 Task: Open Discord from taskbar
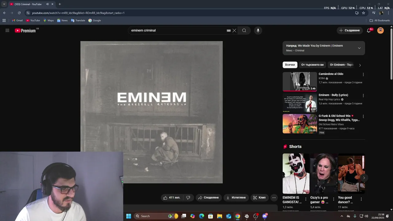click(x=265, y=216)
